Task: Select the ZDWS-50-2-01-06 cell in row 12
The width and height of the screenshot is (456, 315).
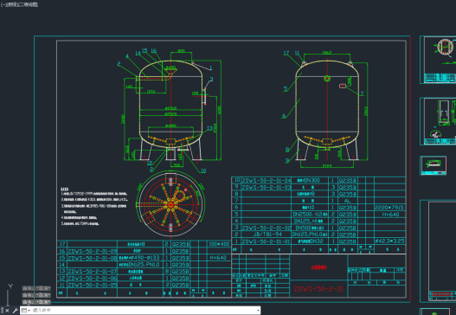Action: coord(93,279)
